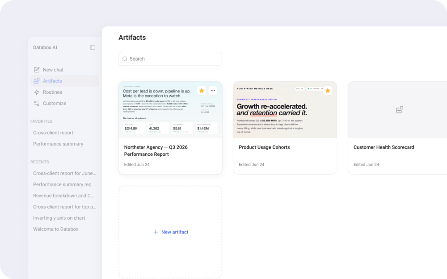Toggle the star on Product Usage Cohorts
This screenshot has height=279, width=447.
328,91
